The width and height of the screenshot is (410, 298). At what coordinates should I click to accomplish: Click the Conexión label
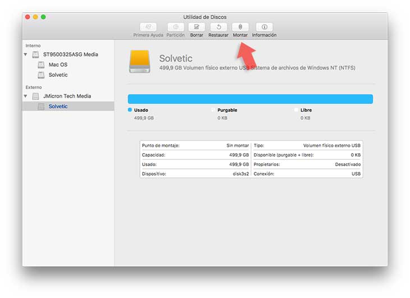pyautogui.click(x=264, y=173)
